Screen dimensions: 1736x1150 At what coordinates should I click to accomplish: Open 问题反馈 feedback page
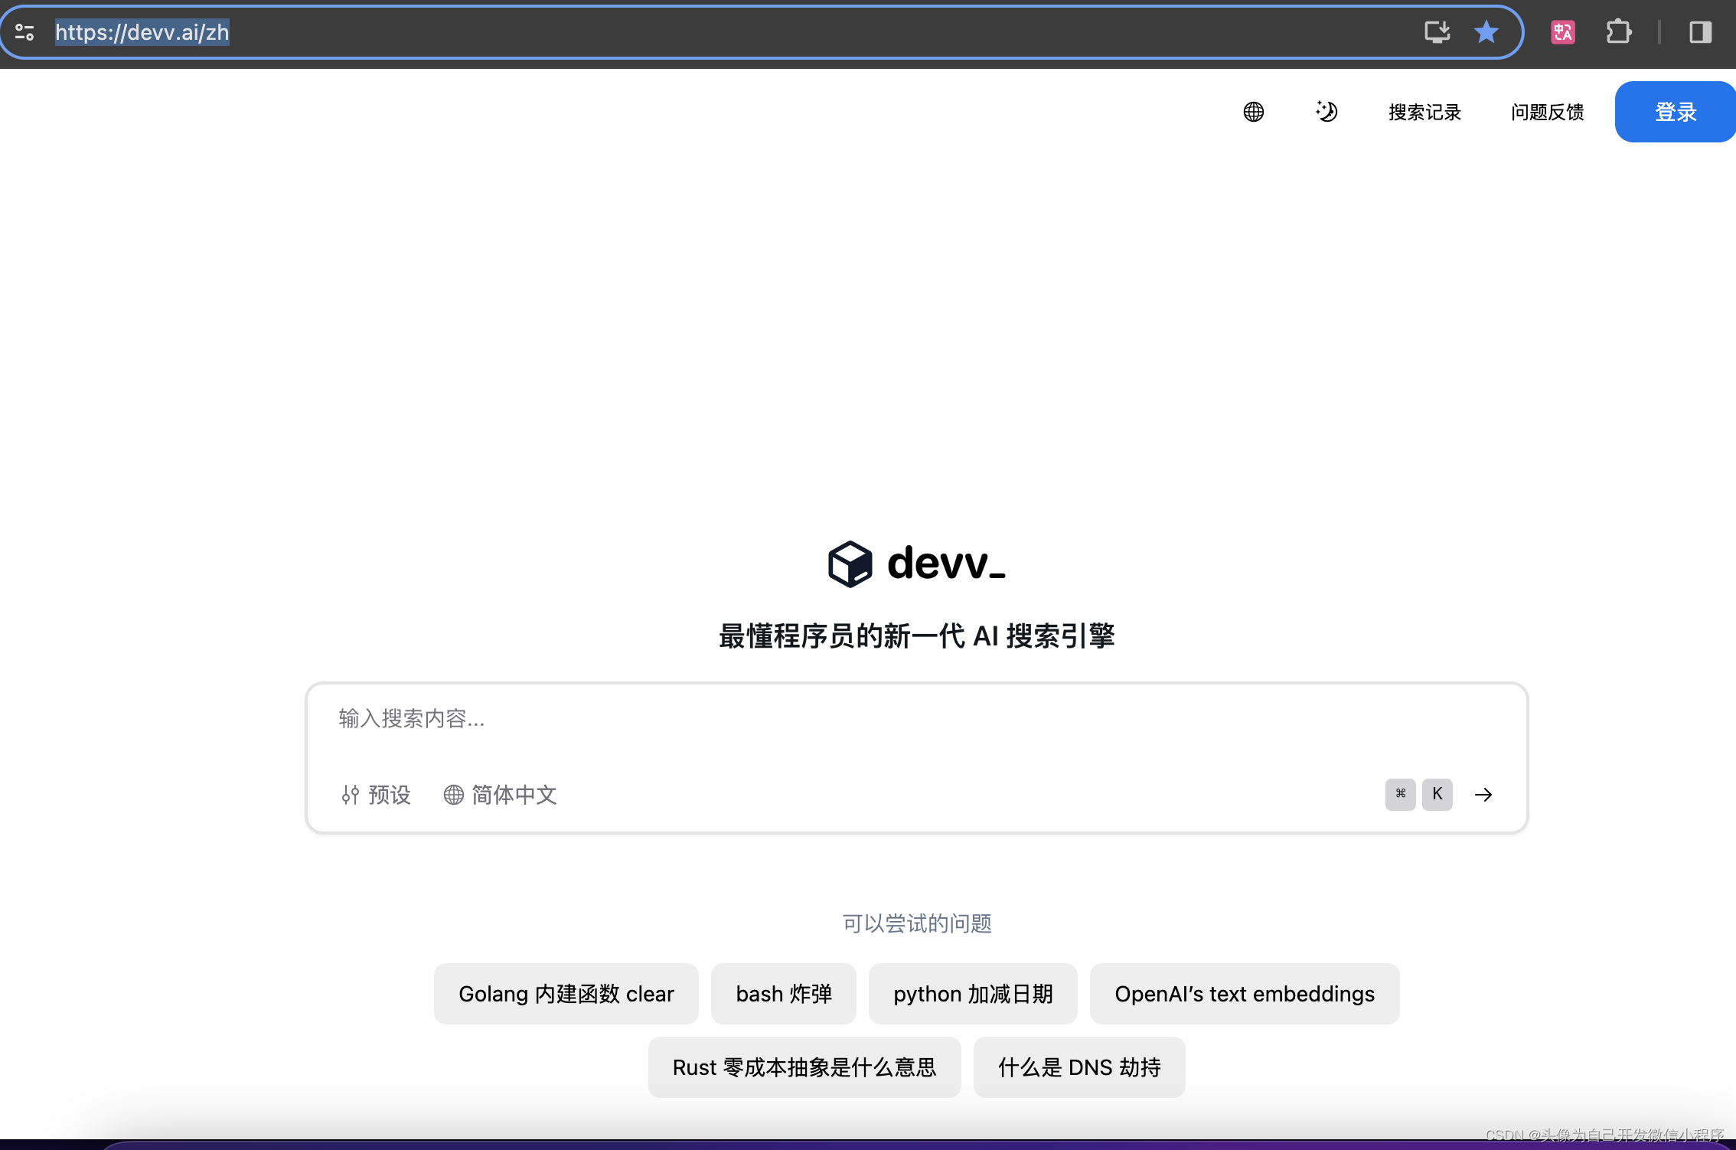(x=1546, y=112)
